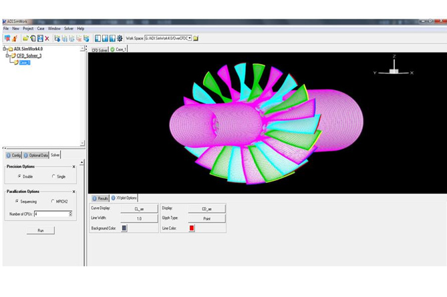Click the first icon in the toolbar
Screen dimensions: 447x297
click(7, 39)
